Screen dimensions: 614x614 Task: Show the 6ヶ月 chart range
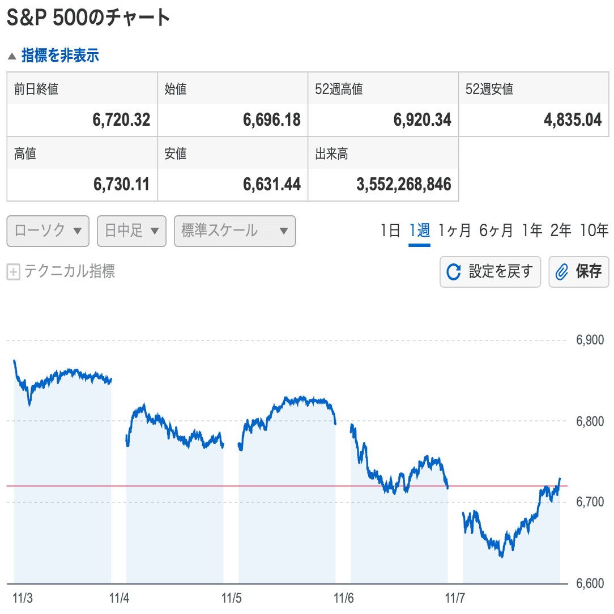coord(496,231)
